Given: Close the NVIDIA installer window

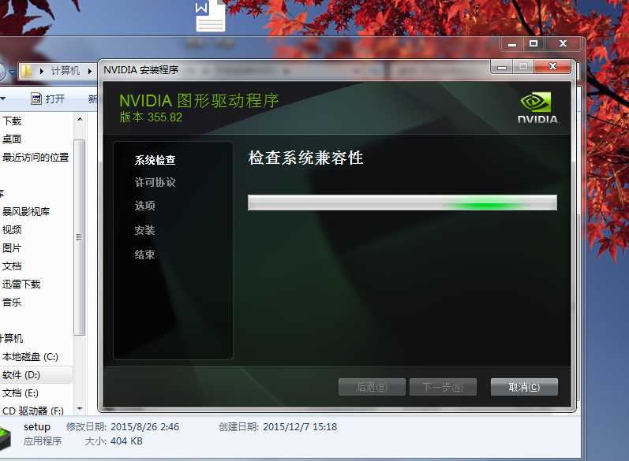Looking at the screenshot, I should coord(552,66).
